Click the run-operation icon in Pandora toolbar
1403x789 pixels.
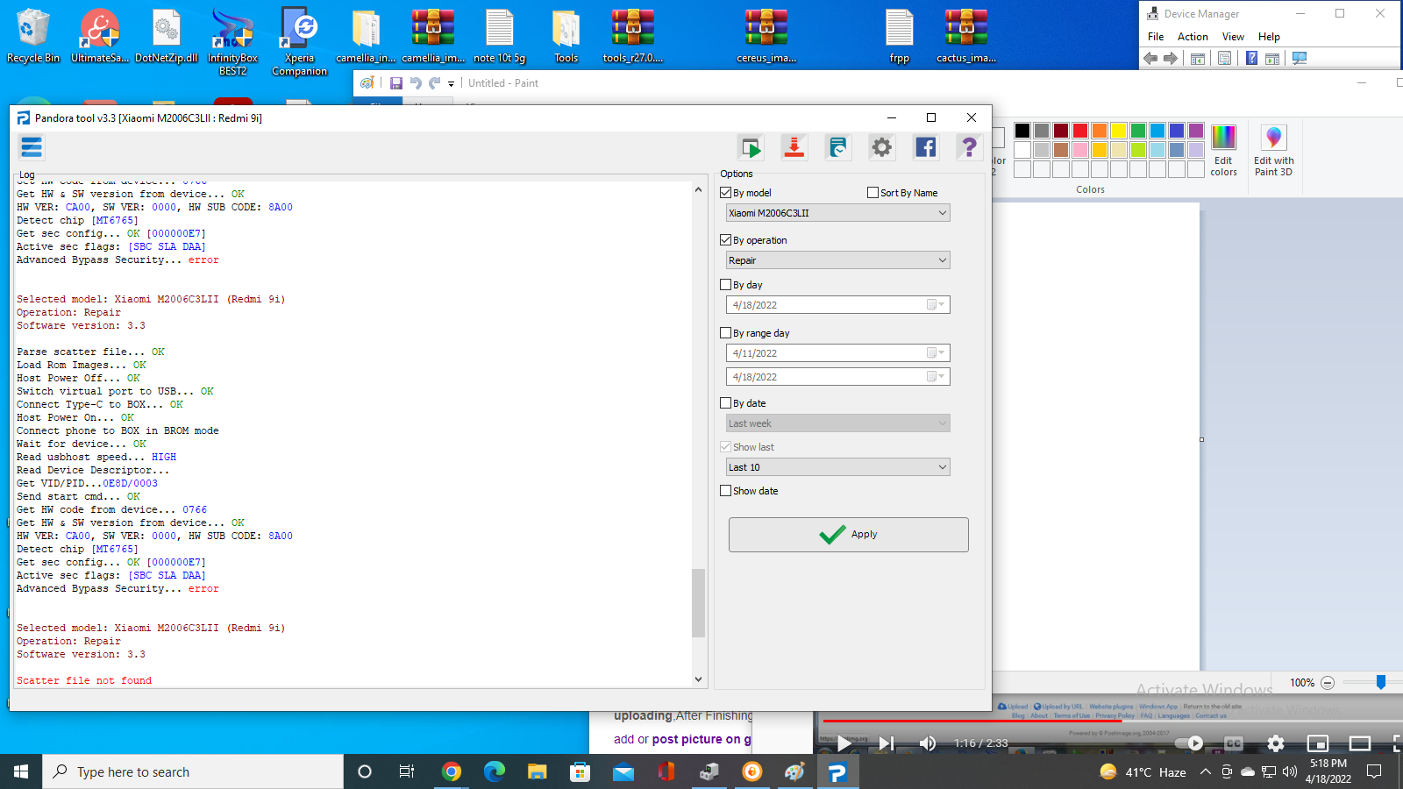[x=751, y=147]
